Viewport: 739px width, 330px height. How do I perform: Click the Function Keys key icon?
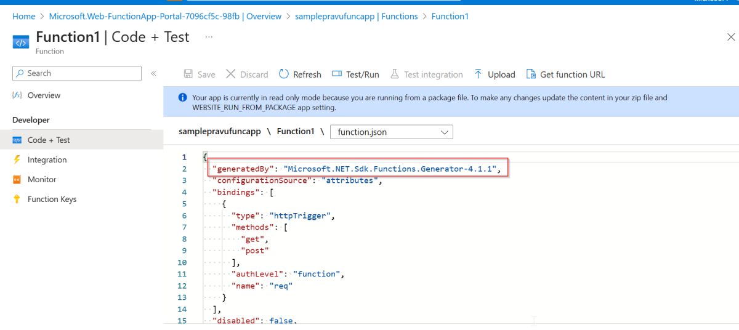coord(17,199)
